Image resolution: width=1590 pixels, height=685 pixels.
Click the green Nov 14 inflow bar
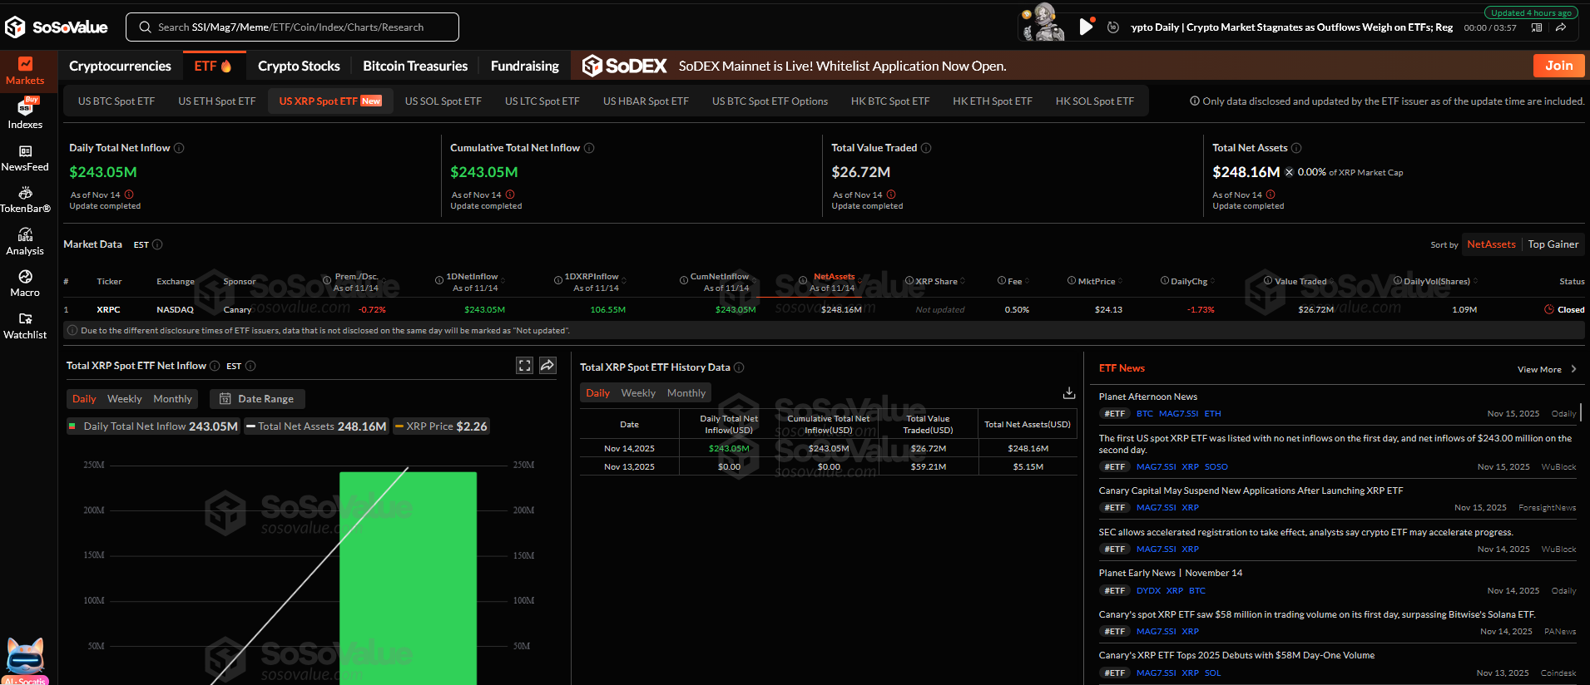(x=408, y=578)
